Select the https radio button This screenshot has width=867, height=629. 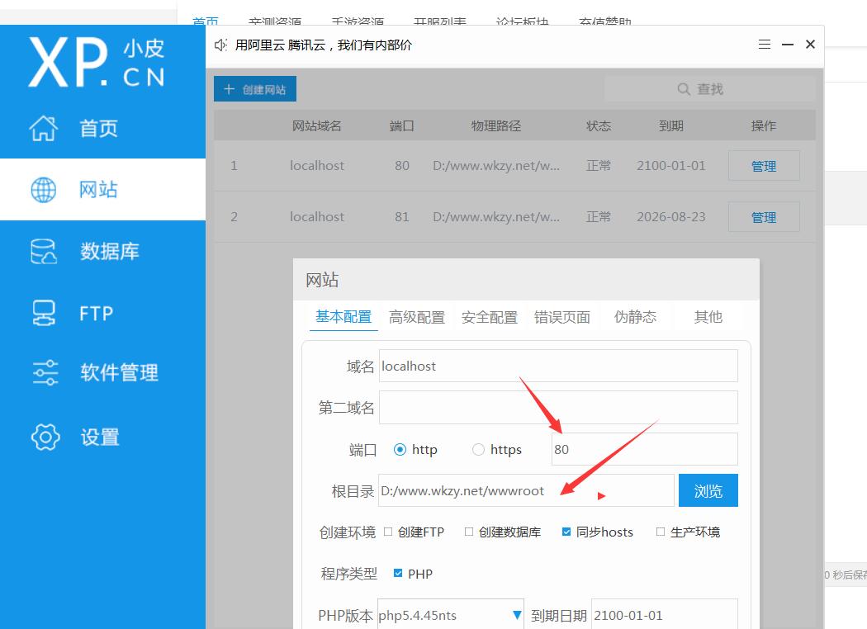pyautogui.click(x=478, y=450)
